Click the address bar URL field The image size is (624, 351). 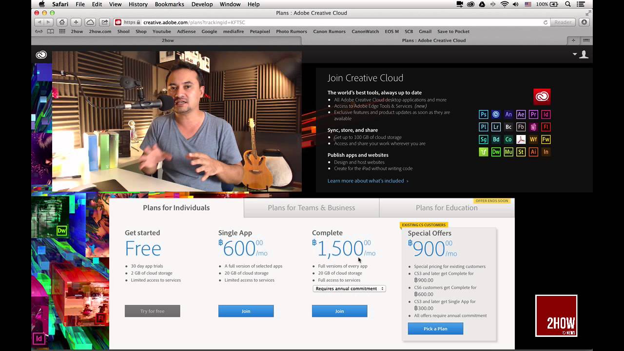[331, 22]
